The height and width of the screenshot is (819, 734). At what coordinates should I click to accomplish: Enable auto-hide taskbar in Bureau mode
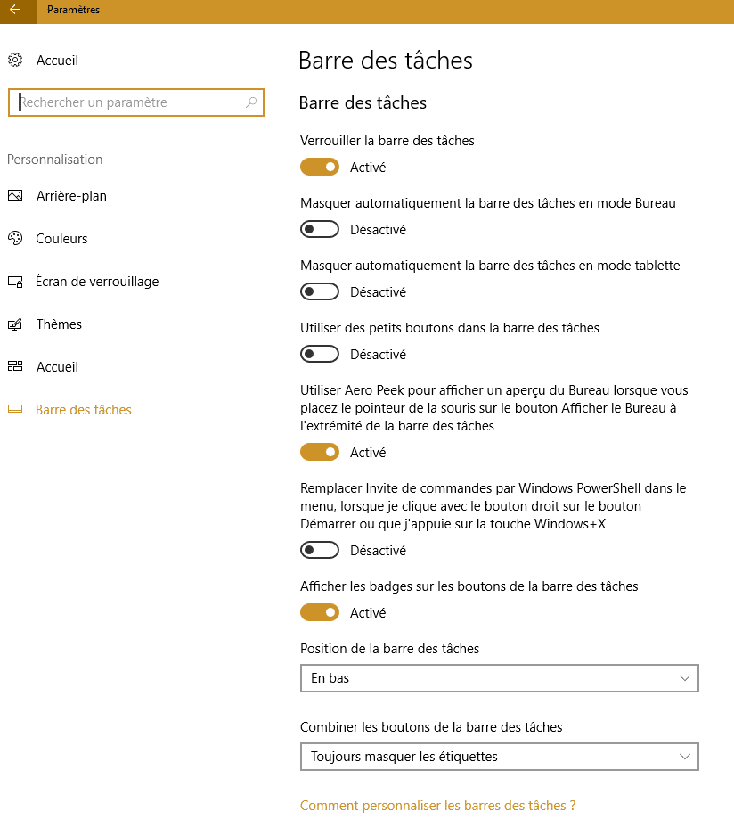point(320,229)
